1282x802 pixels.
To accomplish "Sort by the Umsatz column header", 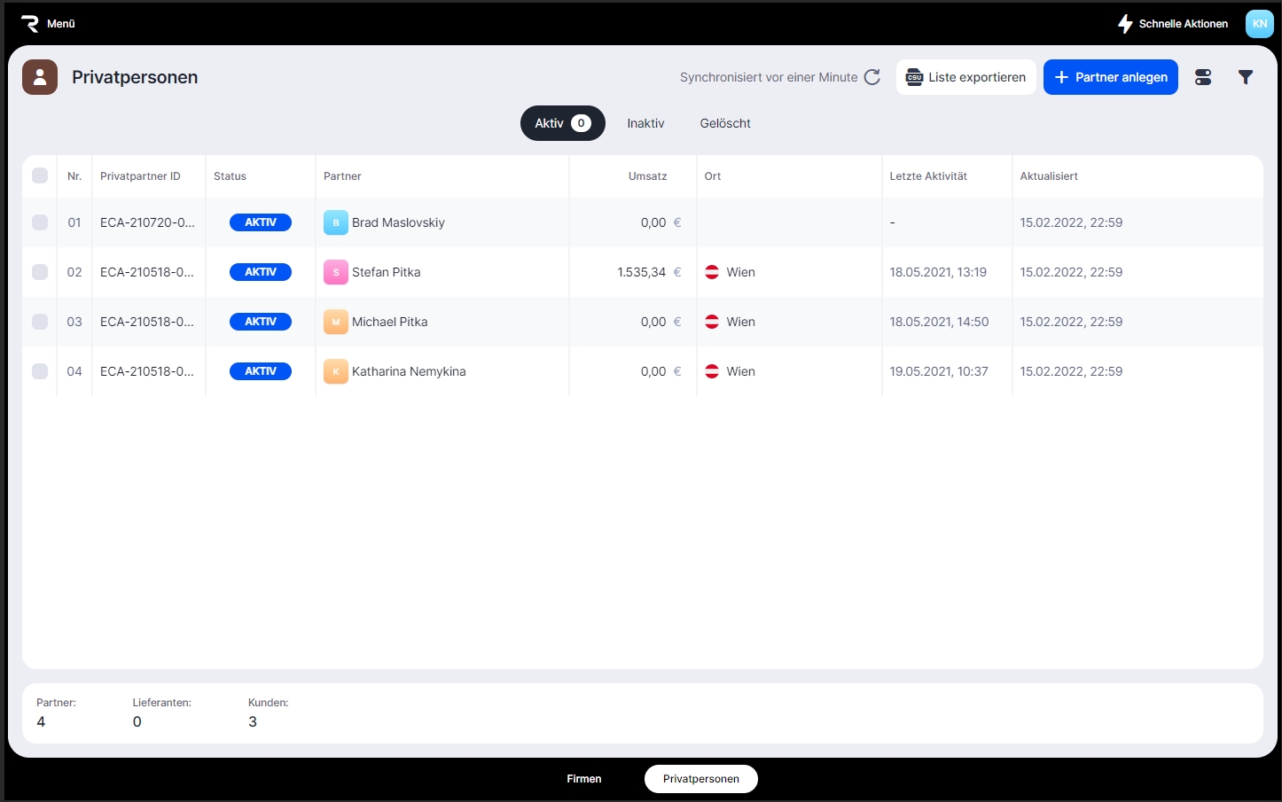I will point(647,176).
